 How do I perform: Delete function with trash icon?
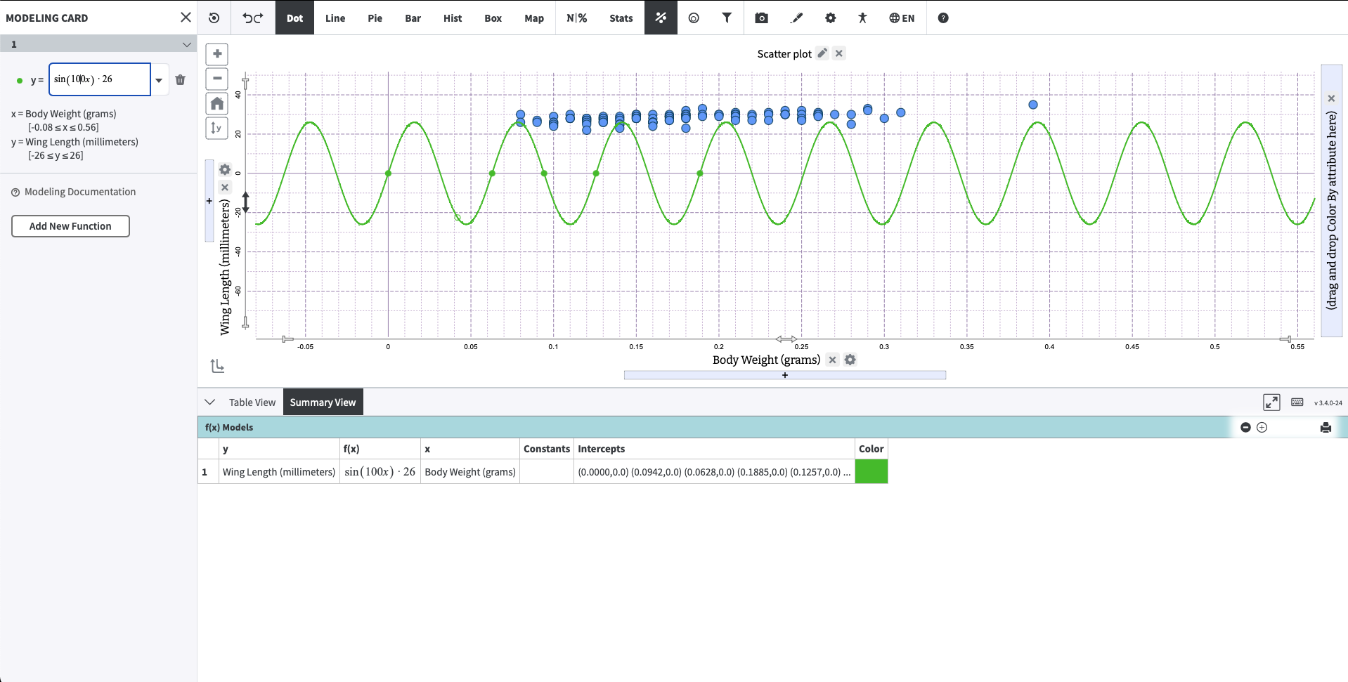pos(181,79)
